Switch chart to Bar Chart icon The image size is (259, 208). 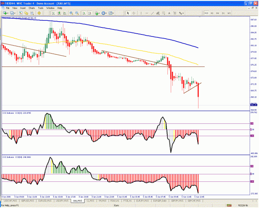tap(53, 13)
